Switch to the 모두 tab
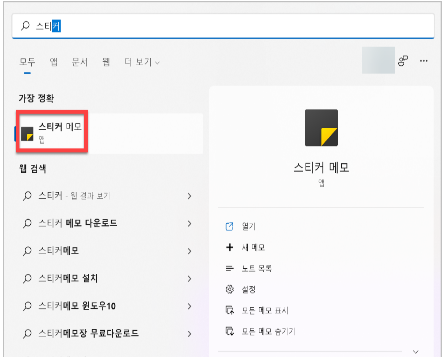Screen dimensions: 448x357 [x=27, y=62]
